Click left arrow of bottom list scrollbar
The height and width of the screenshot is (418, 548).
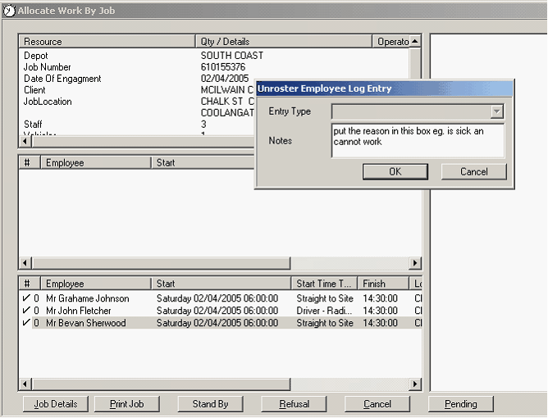[25, 384]
